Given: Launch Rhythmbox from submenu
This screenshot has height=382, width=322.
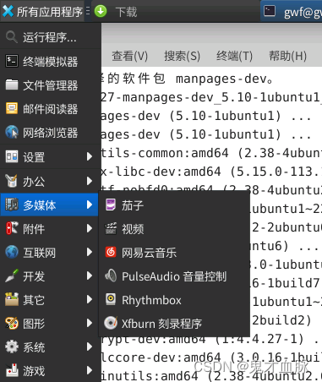Looking at the screenshot, I should point(174,300).
